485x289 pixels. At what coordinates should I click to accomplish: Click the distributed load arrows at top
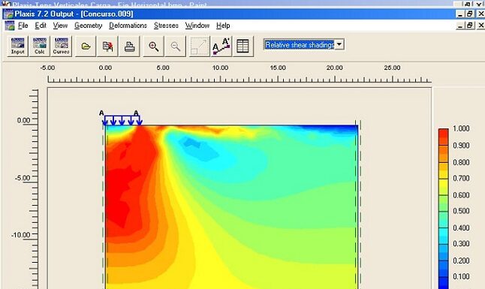[122, 120]
